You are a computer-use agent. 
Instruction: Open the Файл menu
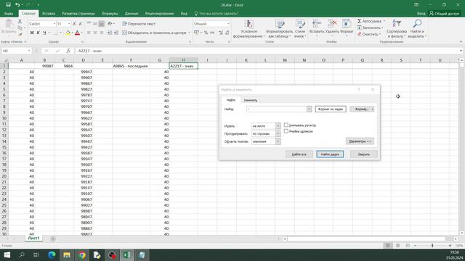(x=9, y=13)
